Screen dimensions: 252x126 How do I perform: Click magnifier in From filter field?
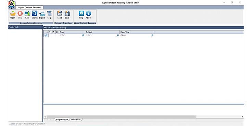[83, 35]
